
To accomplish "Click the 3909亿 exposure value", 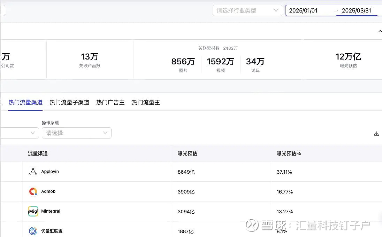I will click(x=186, y=192).
